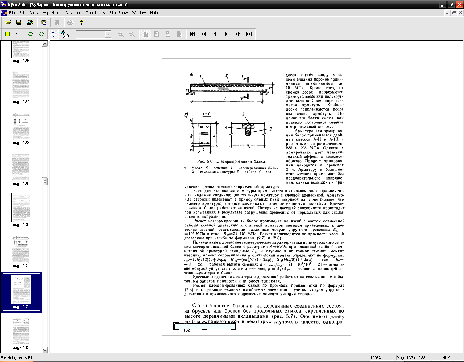Select the elliptical selection tool
Image resolution: width=464 pixels, height=362 pixels.
[30, 34]
